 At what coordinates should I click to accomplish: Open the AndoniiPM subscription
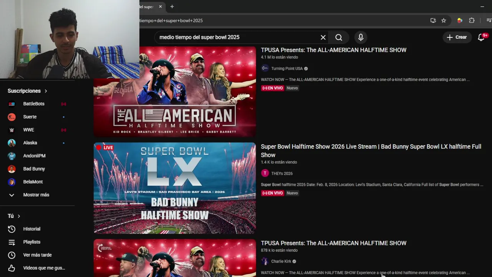37,156
